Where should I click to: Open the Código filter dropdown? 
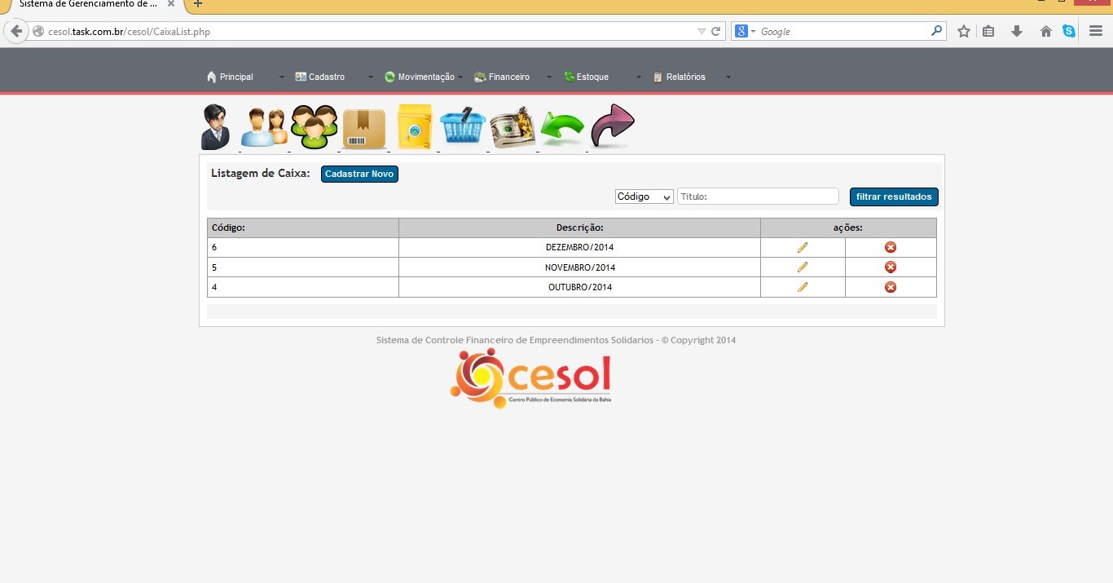(x=644, y=197)
